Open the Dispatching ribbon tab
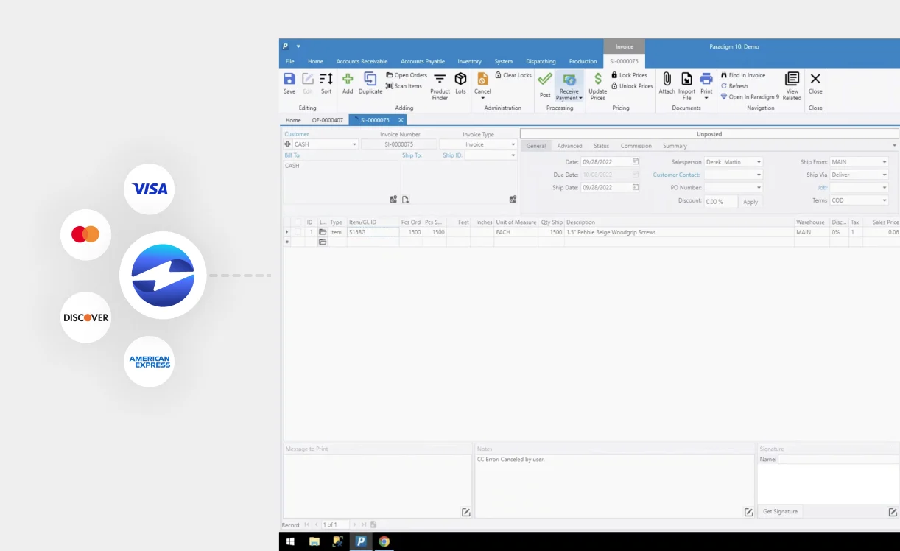This screenshot has height=551, width=900. tap(541, 61)
